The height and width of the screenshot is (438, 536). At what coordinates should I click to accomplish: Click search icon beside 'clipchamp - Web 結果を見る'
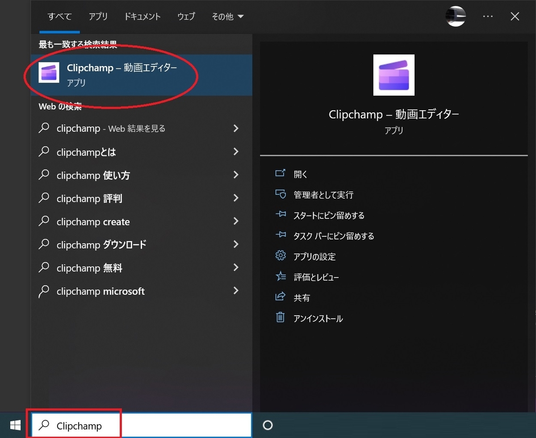[x=44, y=128]
